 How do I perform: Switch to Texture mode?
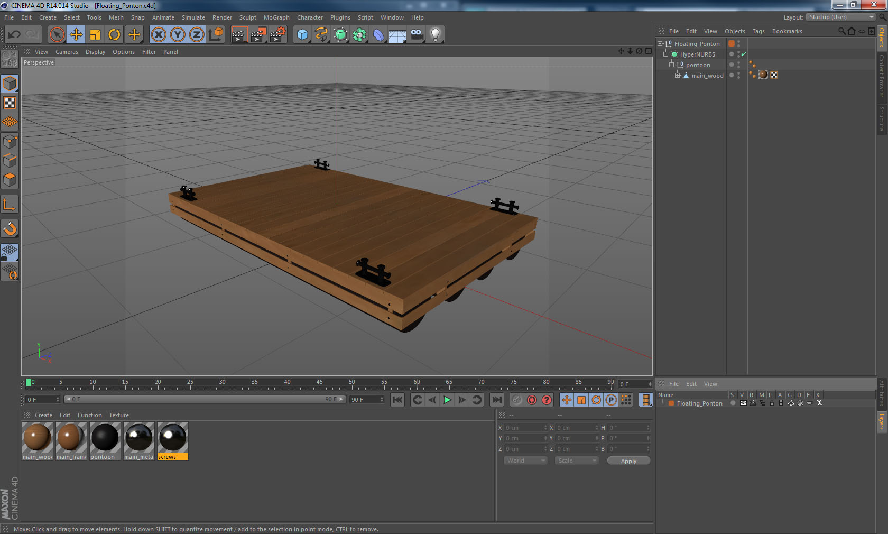pyautogui.click(x=10, y=103)
